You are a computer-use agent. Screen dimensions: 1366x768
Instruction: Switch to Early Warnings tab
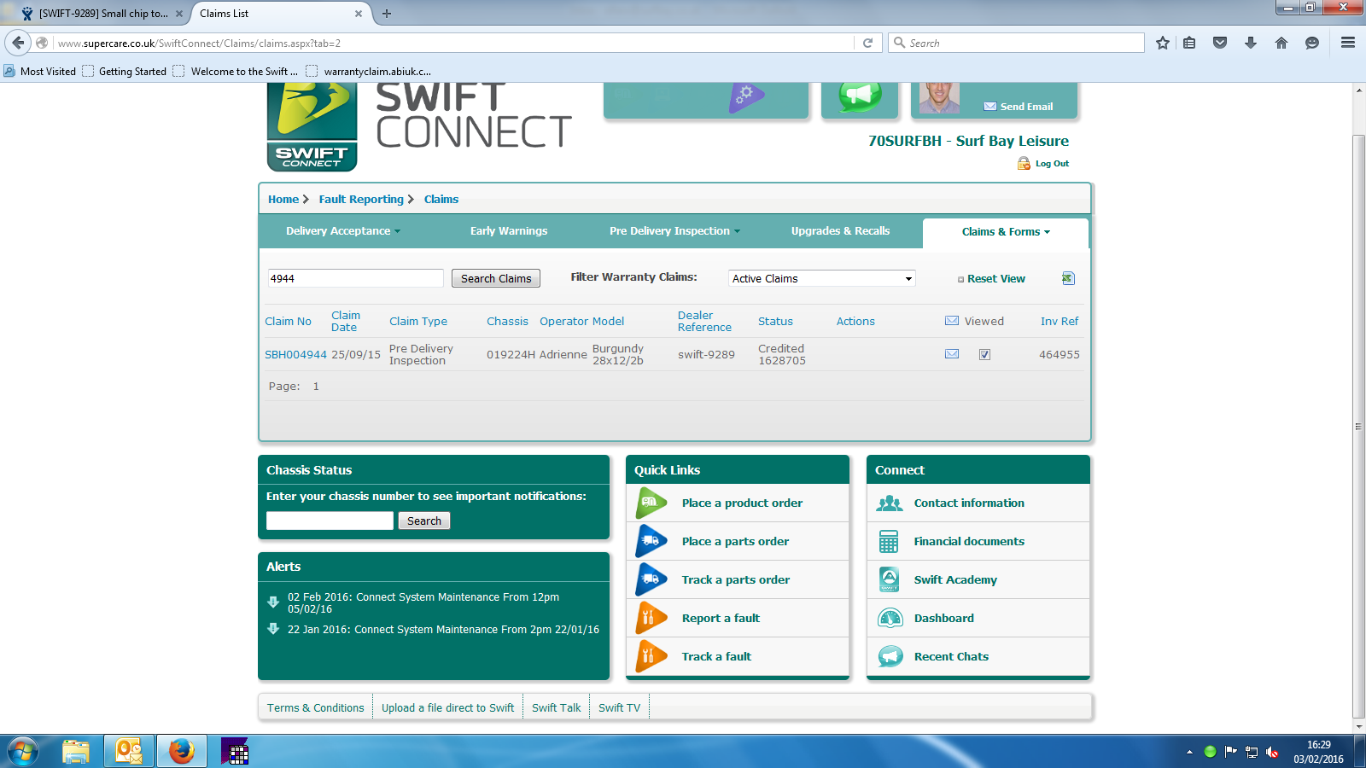[509, 231]
